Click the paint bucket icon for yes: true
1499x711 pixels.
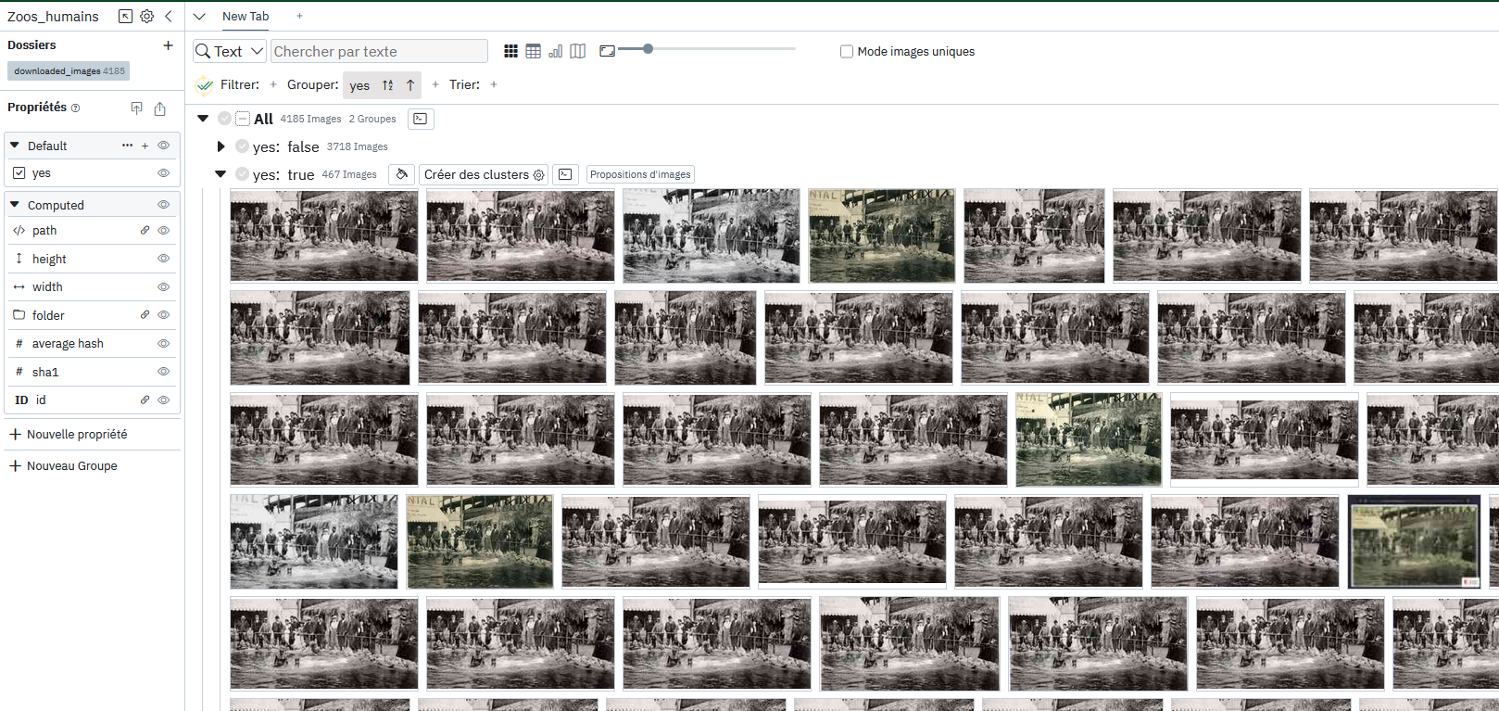402,174
